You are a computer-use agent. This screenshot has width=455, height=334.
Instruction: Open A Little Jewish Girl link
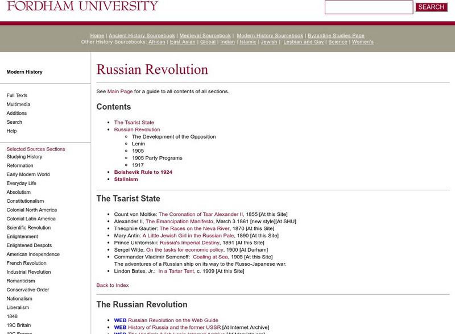[188, 236]
